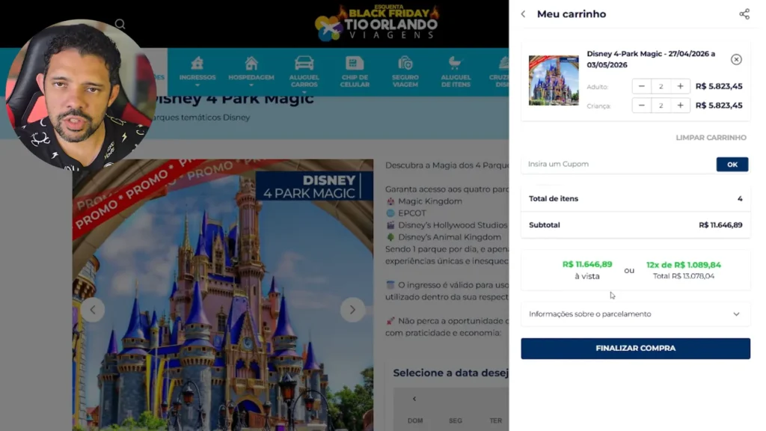This screenshot has height=431, width=766.
Task: Open SEGURO VIAGEM page
Action: [405, 72]
